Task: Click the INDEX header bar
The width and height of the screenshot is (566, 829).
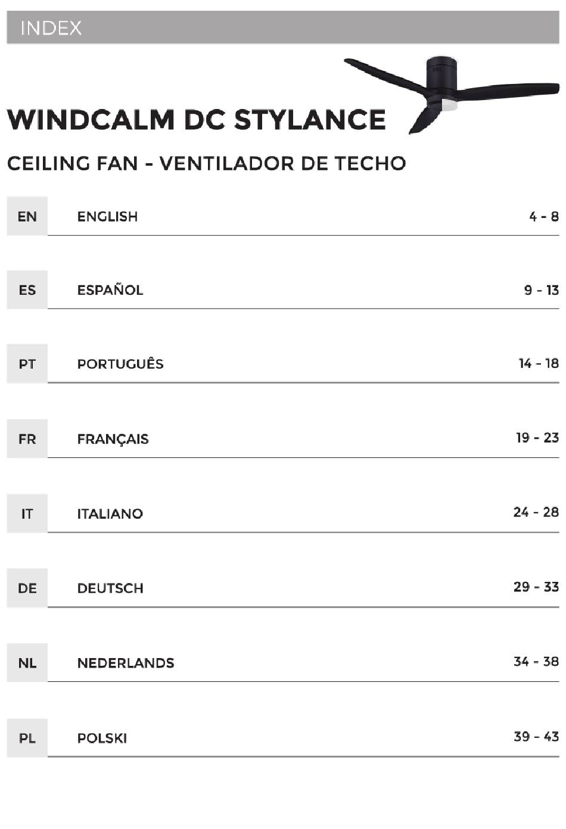Action: coord(283,27)
